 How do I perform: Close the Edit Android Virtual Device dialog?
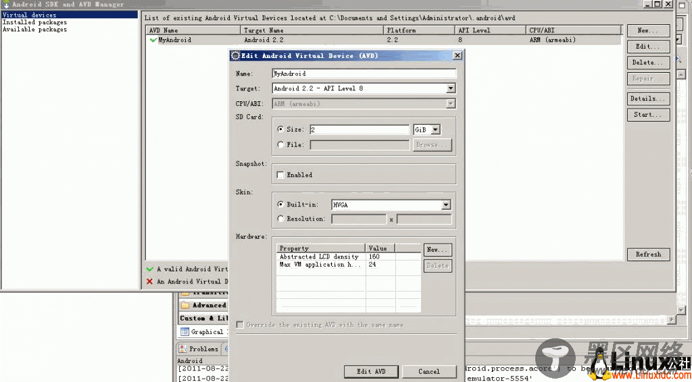pos(458,55)
